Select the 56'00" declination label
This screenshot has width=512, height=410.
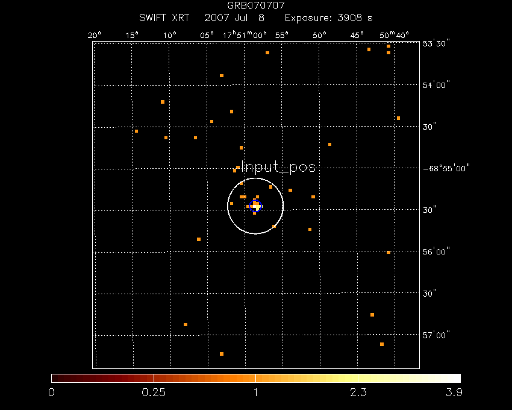point(436,252)
